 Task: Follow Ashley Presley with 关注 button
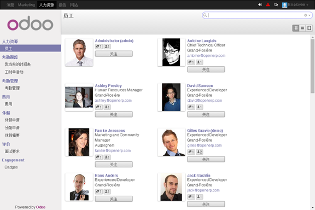(x=114, y=114)
